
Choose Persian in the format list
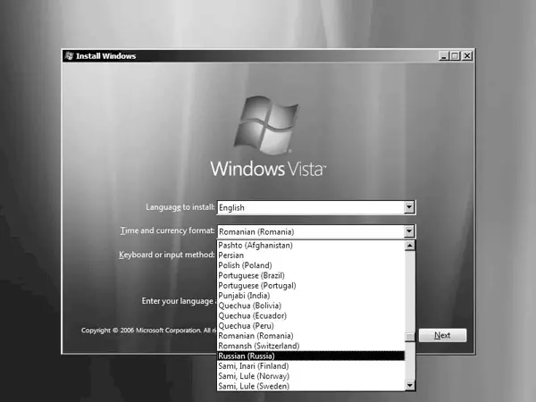click(311, 255)
